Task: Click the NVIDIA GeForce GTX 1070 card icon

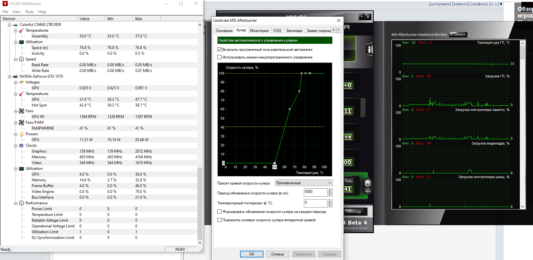Action: tap(15, 76)
